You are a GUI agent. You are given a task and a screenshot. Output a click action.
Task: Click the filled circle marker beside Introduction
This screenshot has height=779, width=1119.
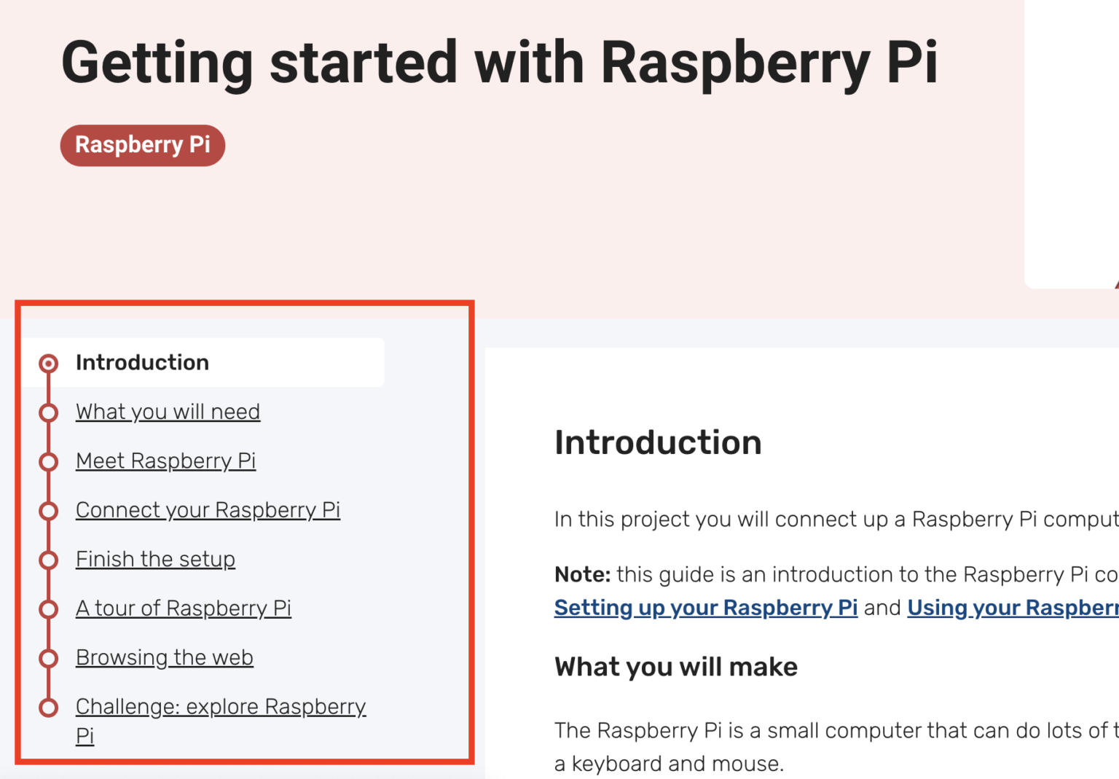pyautogui.click(x=48, y=362)
